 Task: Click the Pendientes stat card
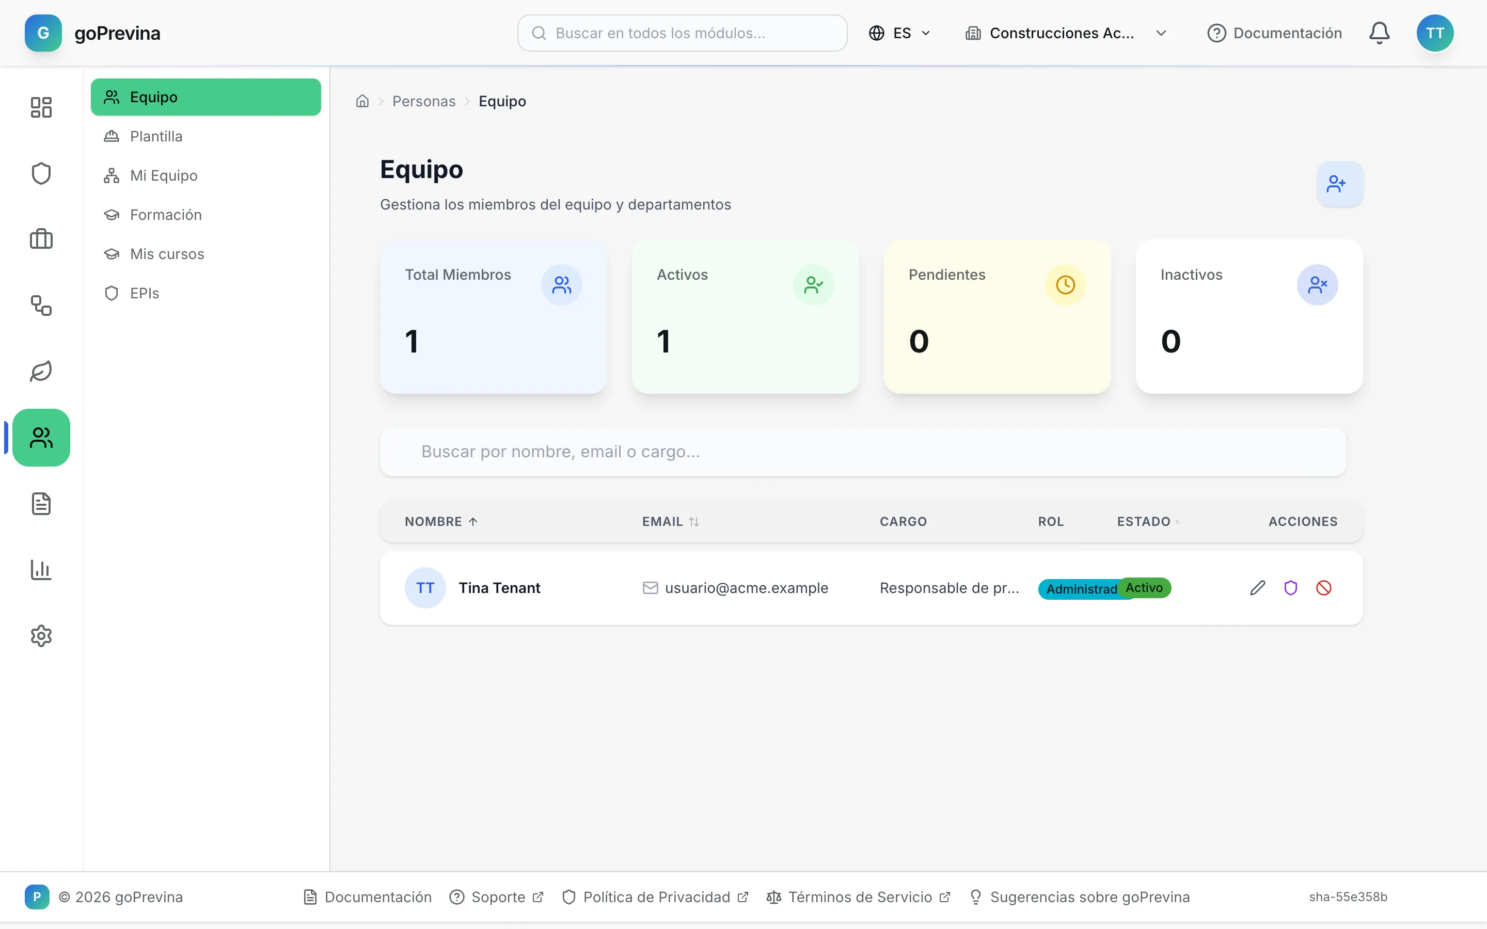coord(998,316)
